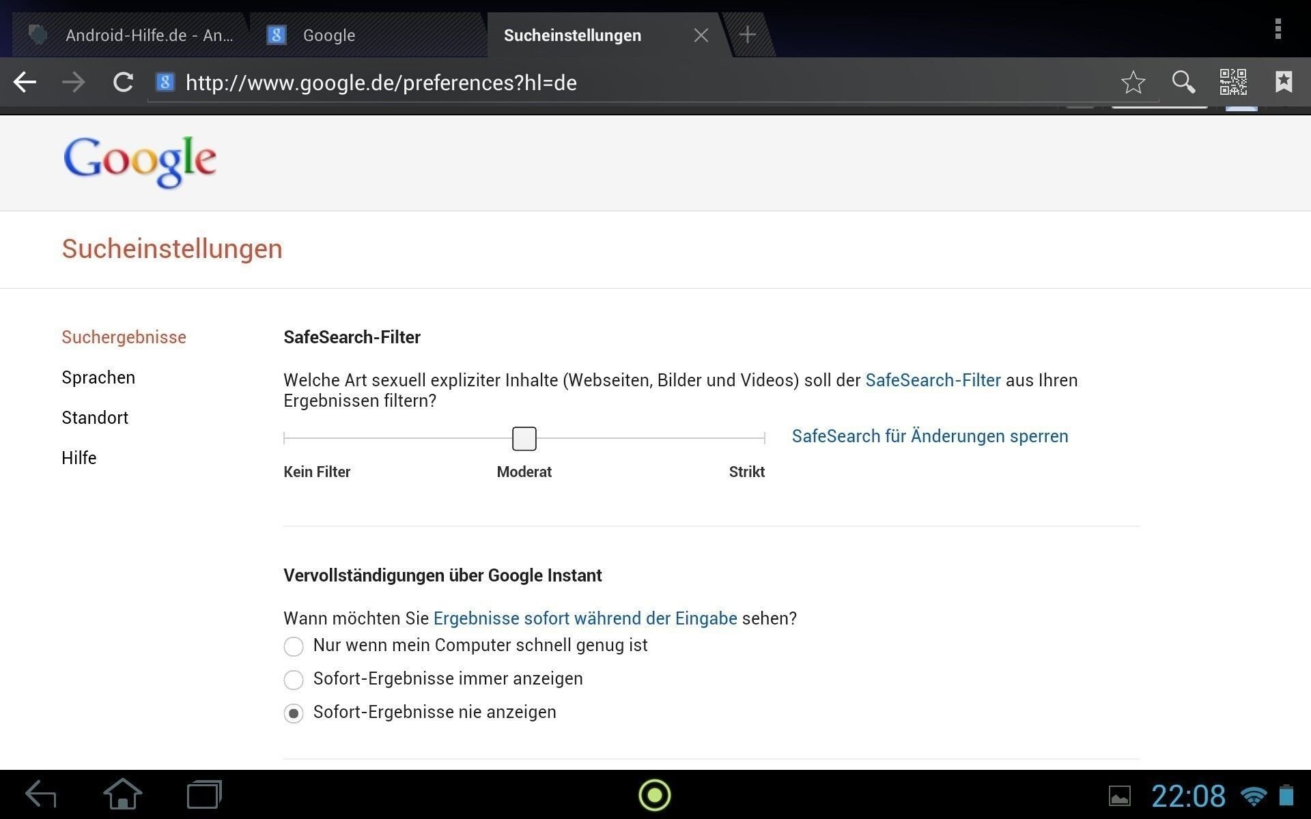Open the picture notification icon
1311x819 pixels.
point(1119,796)
